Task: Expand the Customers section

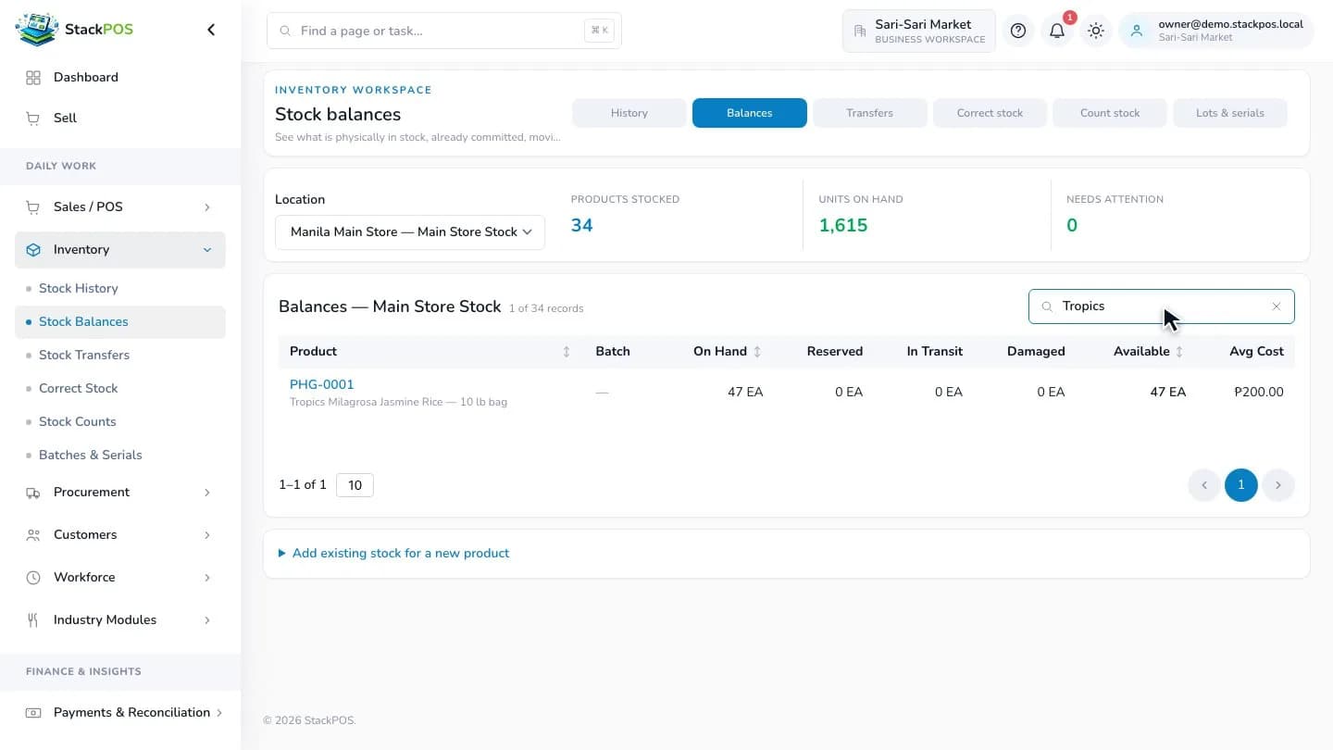Action: (x=120, y=535)
